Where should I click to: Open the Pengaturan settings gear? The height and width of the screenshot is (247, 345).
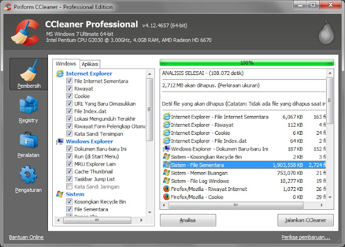[x=29, y=179]
